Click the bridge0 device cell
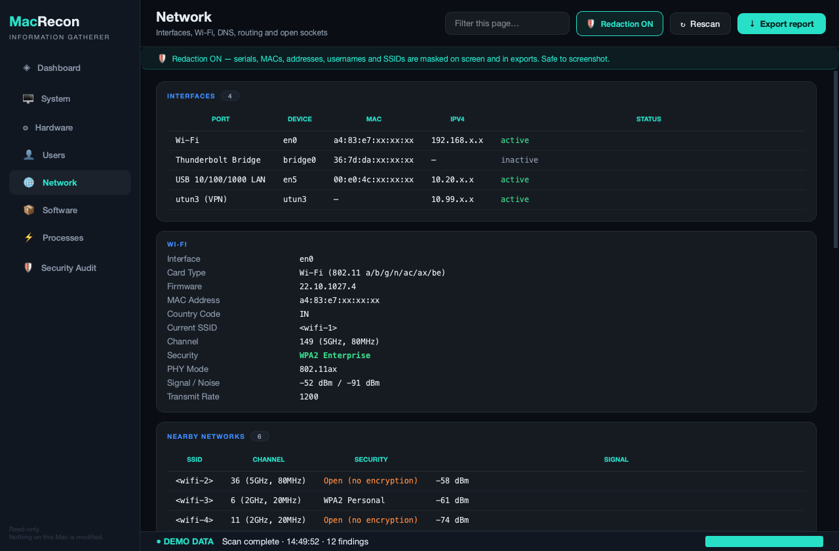 point(300,160)
